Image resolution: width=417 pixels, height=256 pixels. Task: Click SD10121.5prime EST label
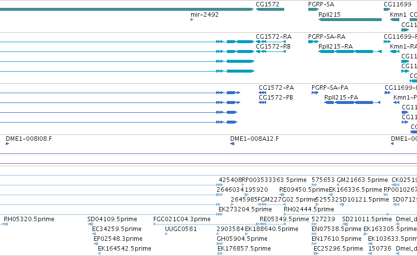coord(364,200)
